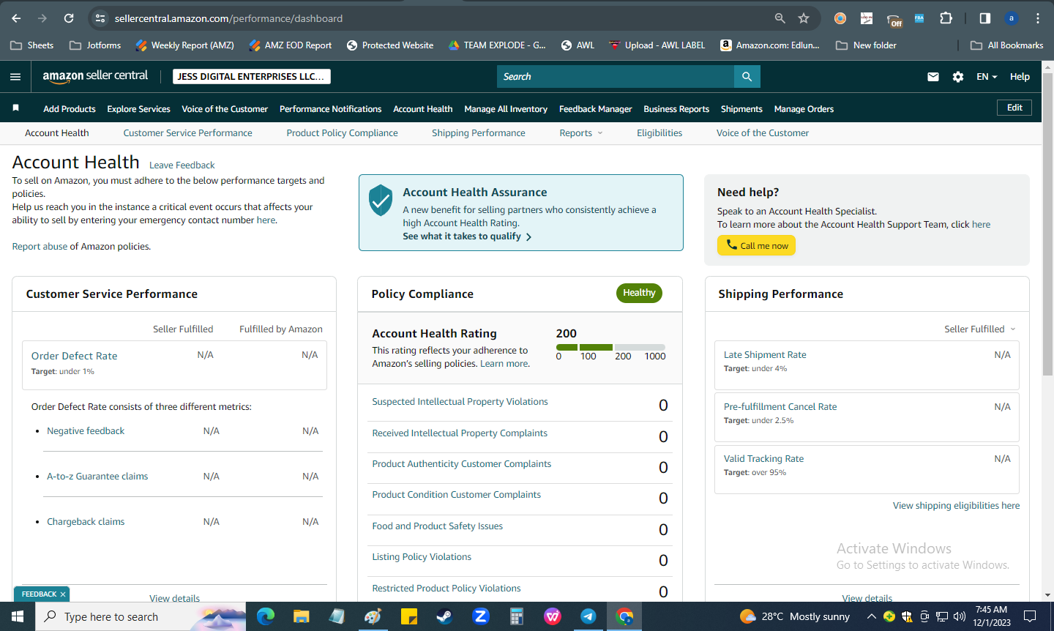Click the Edit button in the navigation bar

coord(1014,108)
